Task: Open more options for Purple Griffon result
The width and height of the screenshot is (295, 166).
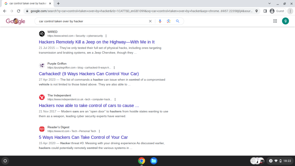Action: (114, 68)
